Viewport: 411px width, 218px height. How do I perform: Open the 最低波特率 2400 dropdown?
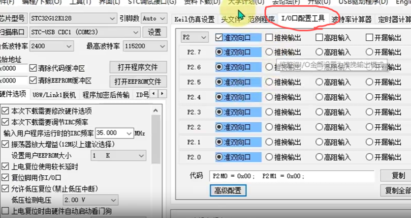coord(52,46)
